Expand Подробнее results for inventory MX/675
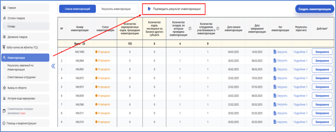The height and width of the screenshot is (132, 336). 300,78
